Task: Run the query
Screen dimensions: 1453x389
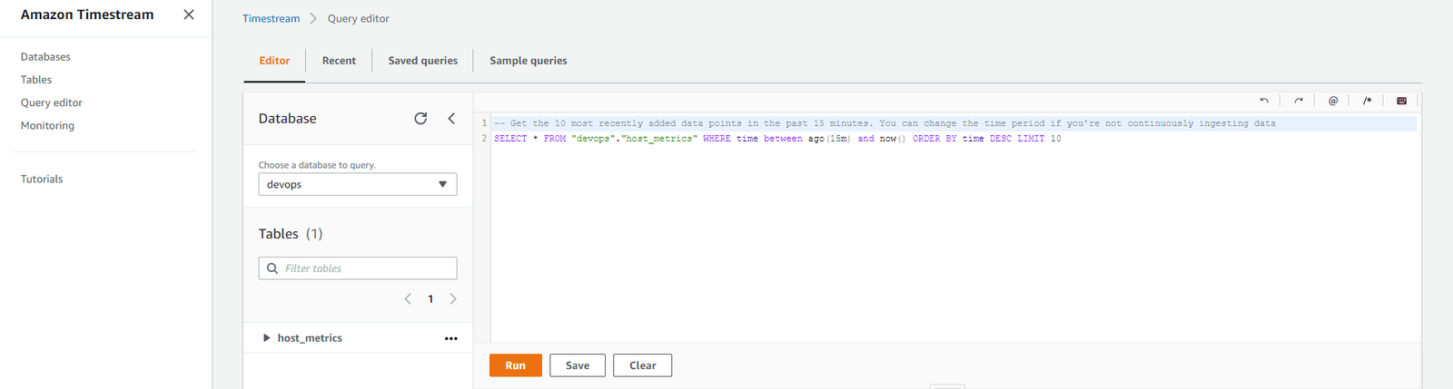Action: click(x=516, y=365)
